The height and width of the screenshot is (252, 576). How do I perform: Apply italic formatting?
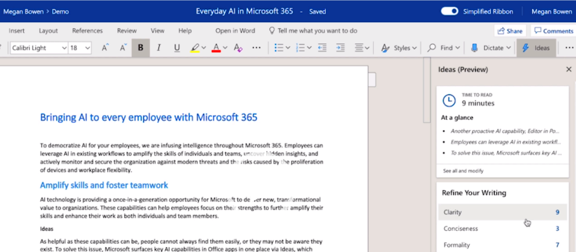(159, 48)
